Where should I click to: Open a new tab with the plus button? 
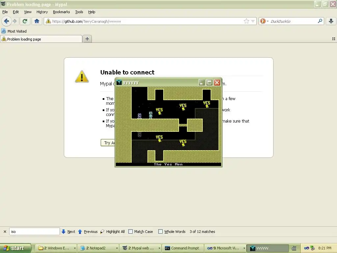[x=87, y=39]
